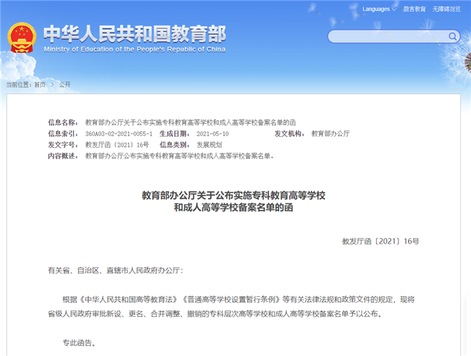
Task: Click the search magnifier icon
Action: pyautogui.click(x=452, y=36)
